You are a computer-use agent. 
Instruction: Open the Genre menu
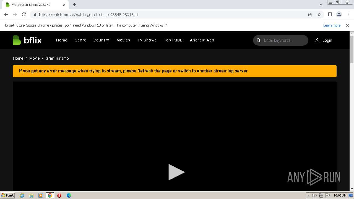80,40
